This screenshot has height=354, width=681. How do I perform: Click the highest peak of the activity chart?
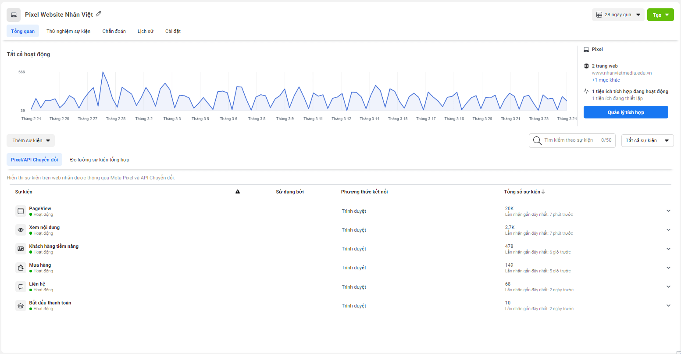pos(103,72)
